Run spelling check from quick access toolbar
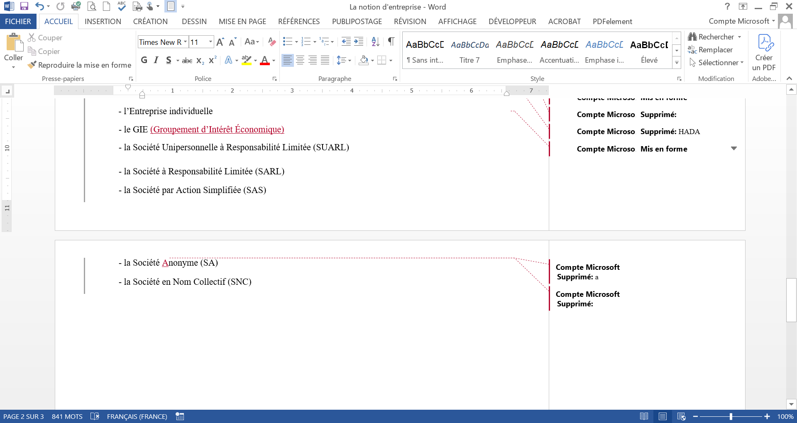The width and height of the screenshot is (797, 423). 122,6
